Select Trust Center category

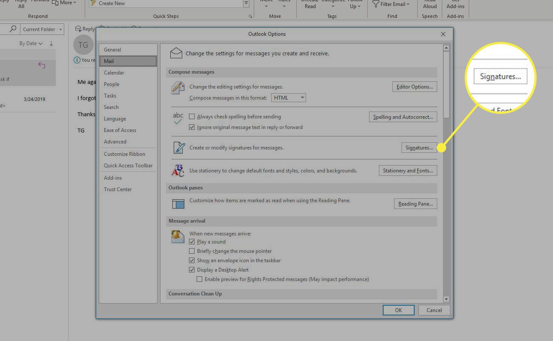(128, 189)
